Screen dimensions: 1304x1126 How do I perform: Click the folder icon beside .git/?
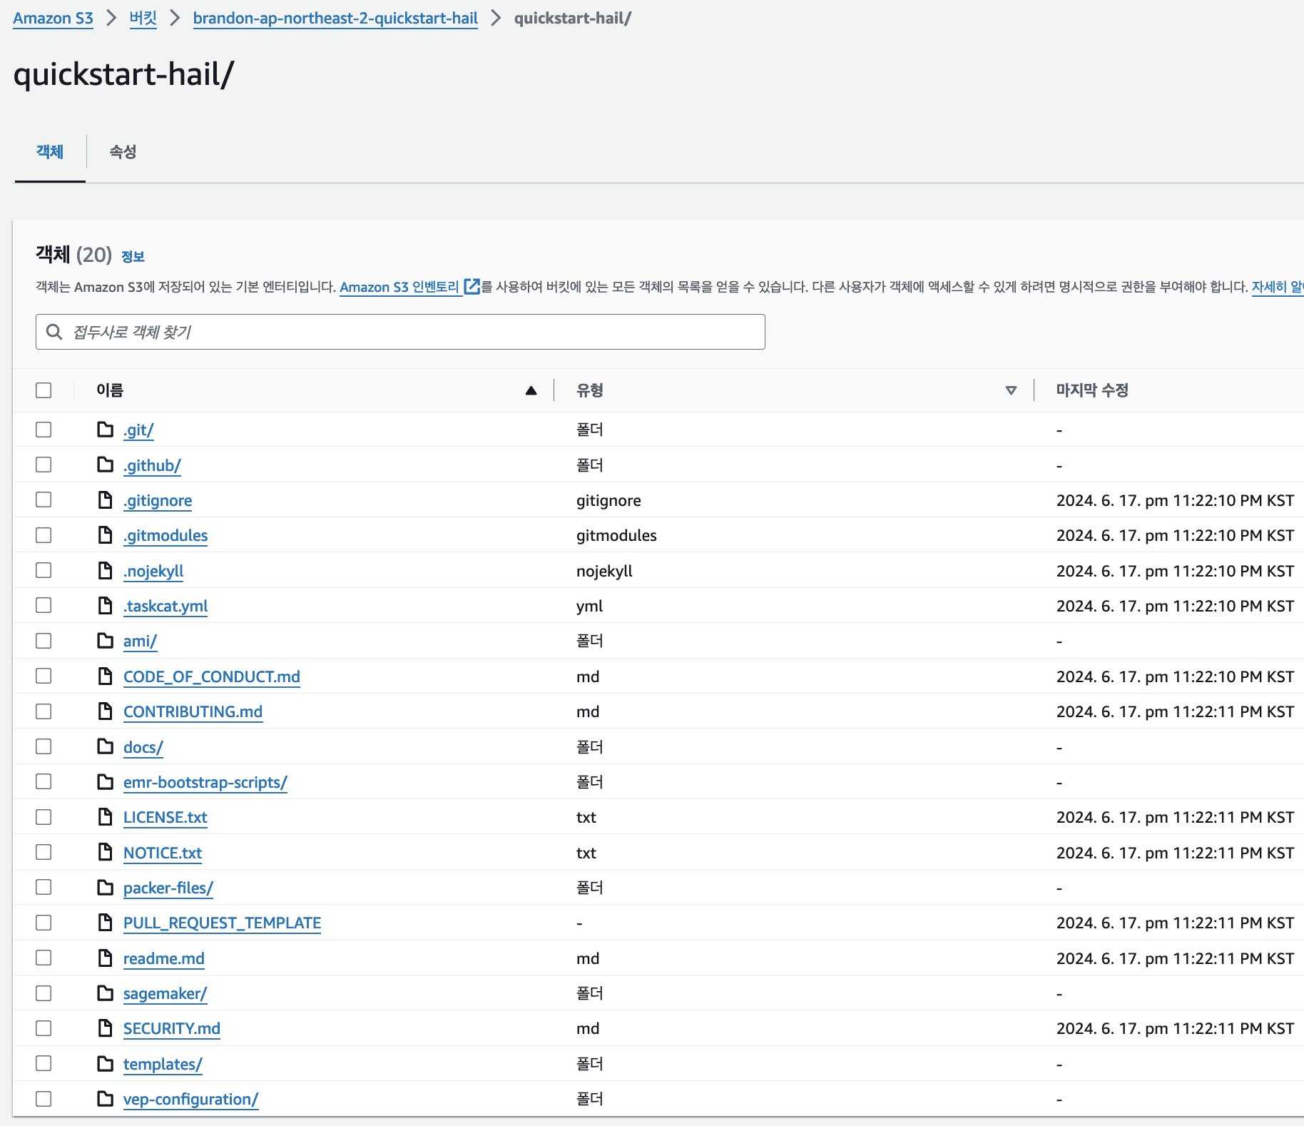tap(106, 430)
